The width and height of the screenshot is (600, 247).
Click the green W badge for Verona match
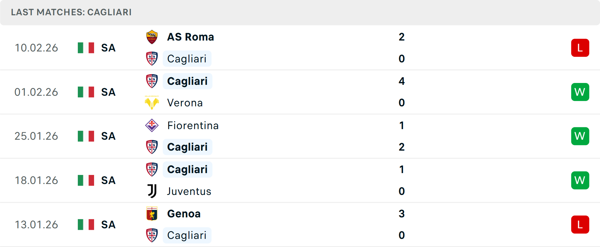[x=580, y=92]
